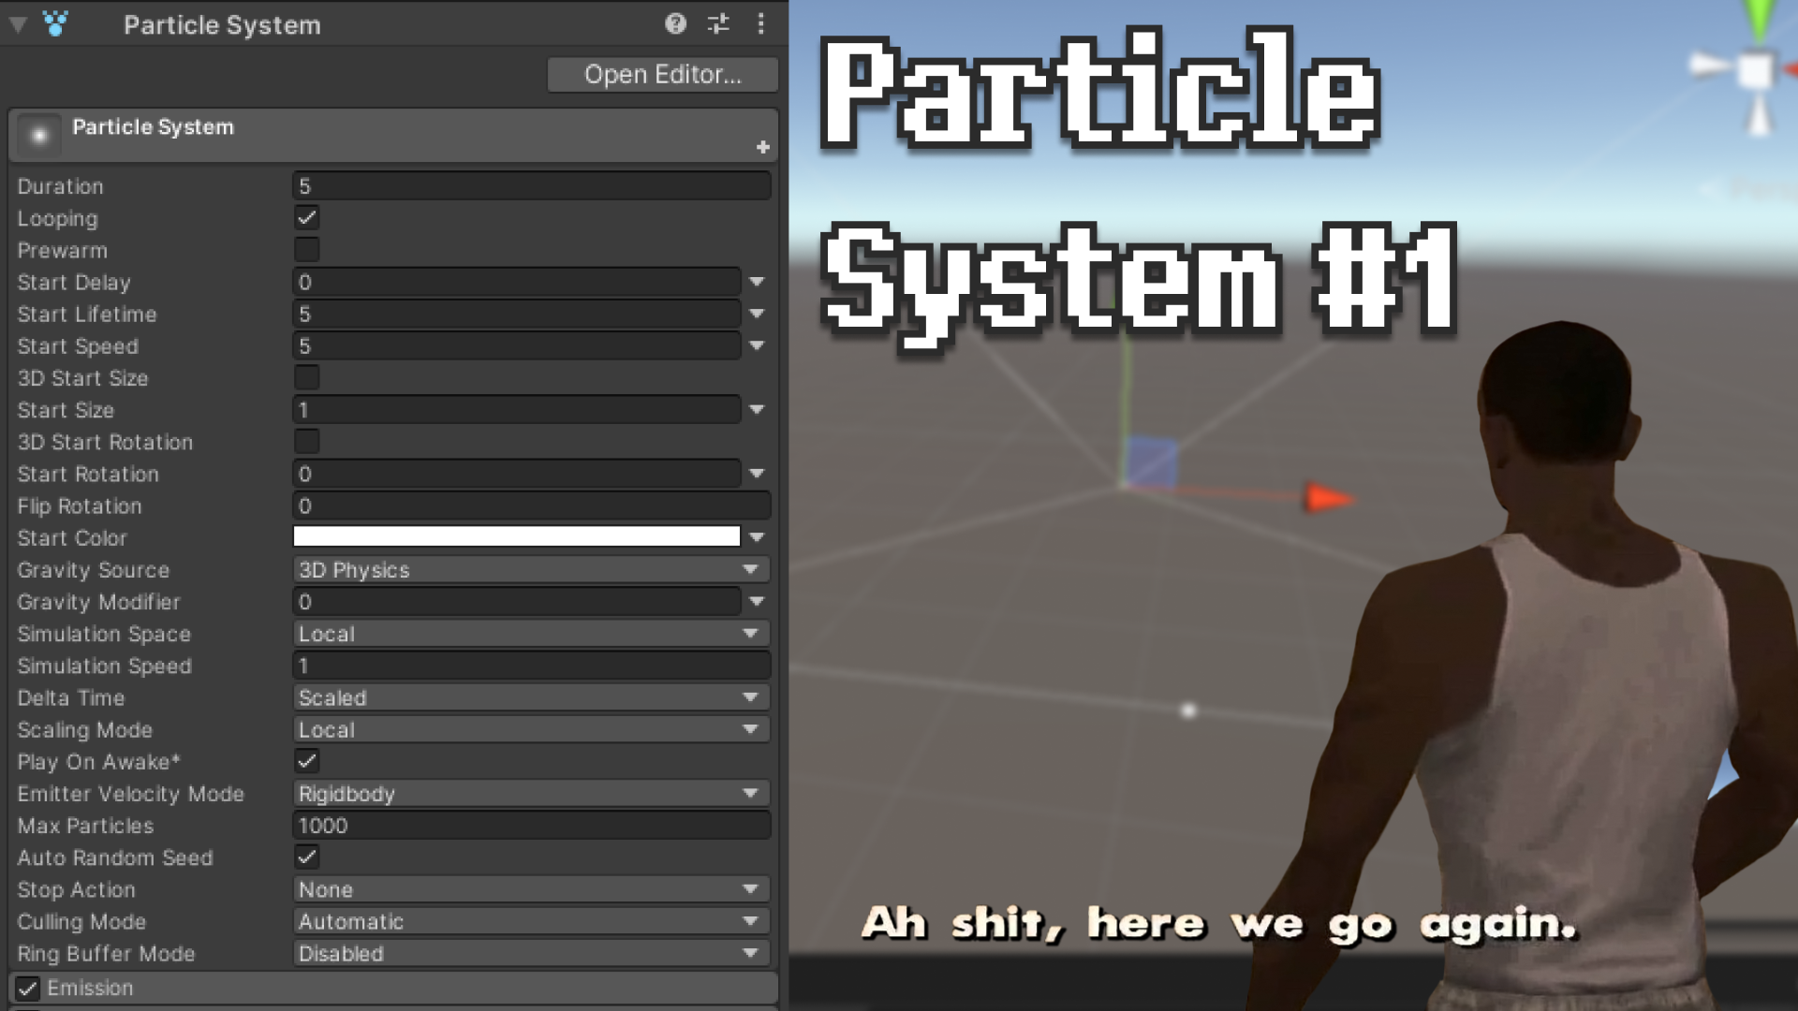Screen dimensions: 1798x1011
Task: Click the Start Rotation value field
Action: [517, 474]
